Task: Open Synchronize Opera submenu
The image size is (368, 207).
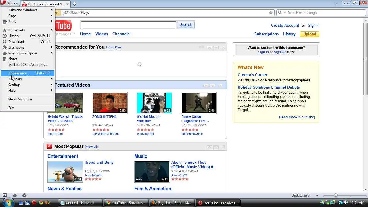Action: click(x=28, y=53)
